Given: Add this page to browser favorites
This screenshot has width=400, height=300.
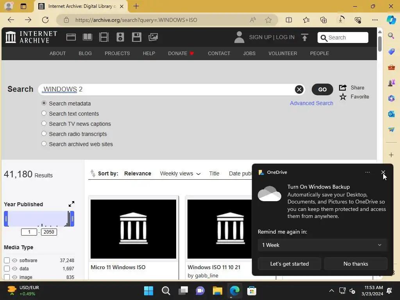Looking at the screenshot, I should tap(268, 20).
